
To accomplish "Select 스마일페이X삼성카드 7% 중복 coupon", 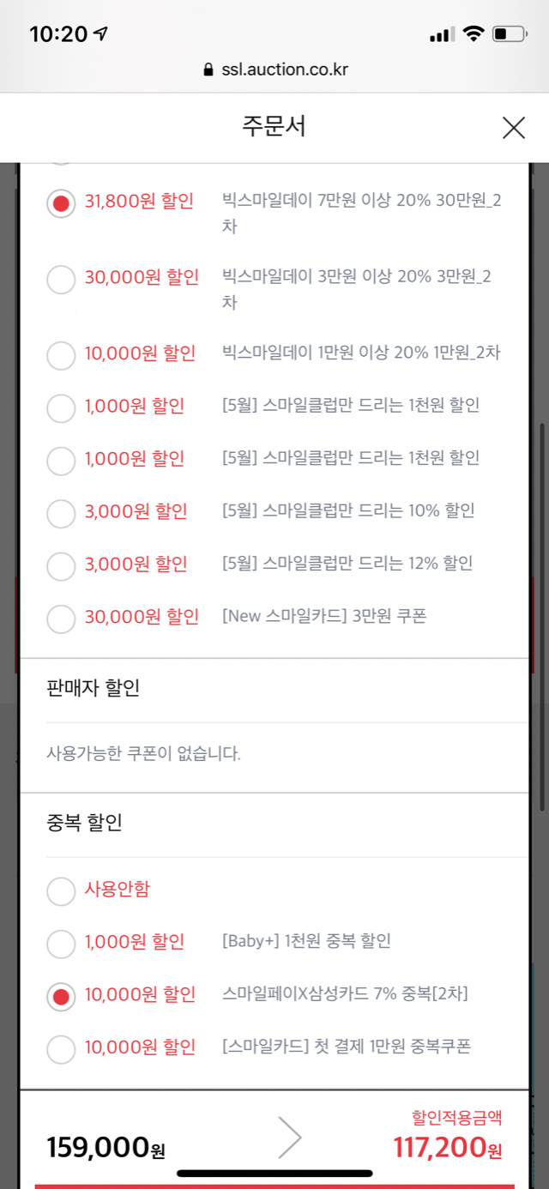I will (61, 997).
